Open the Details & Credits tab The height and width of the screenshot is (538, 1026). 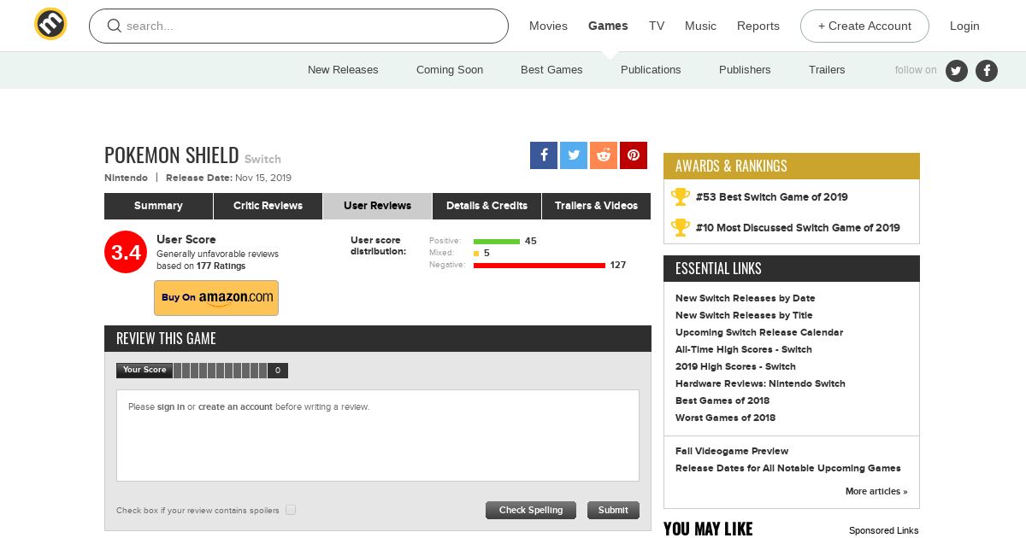tap(486, 206)
